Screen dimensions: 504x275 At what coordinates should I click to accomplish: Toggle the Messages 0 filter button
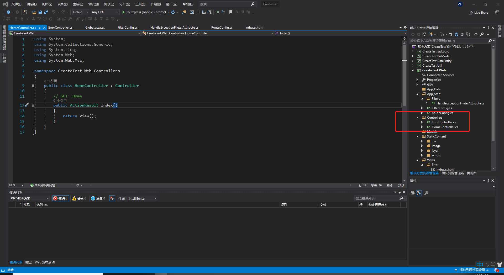(x=98, y=198)
